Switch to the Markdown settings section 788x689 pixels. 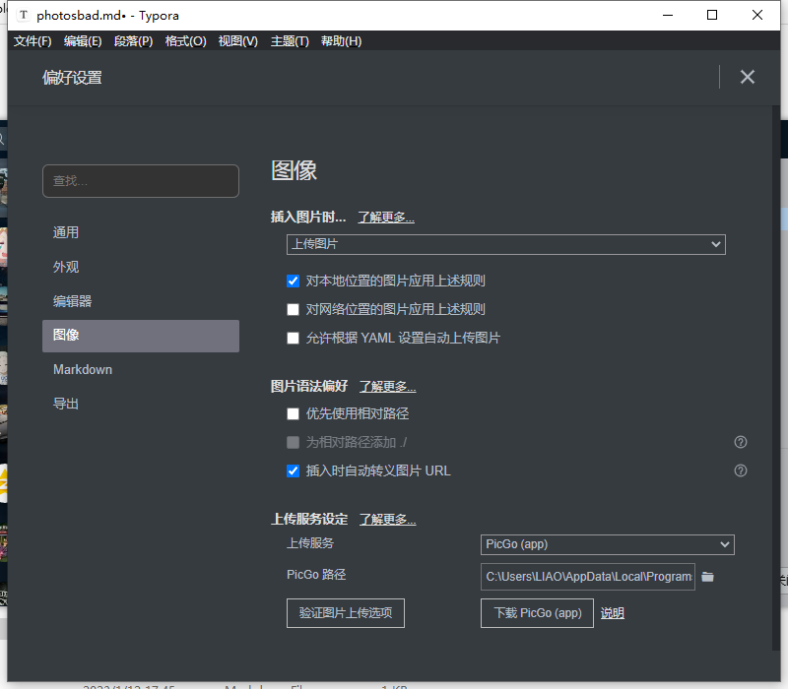pyautogui.click(x=83, y=369)
